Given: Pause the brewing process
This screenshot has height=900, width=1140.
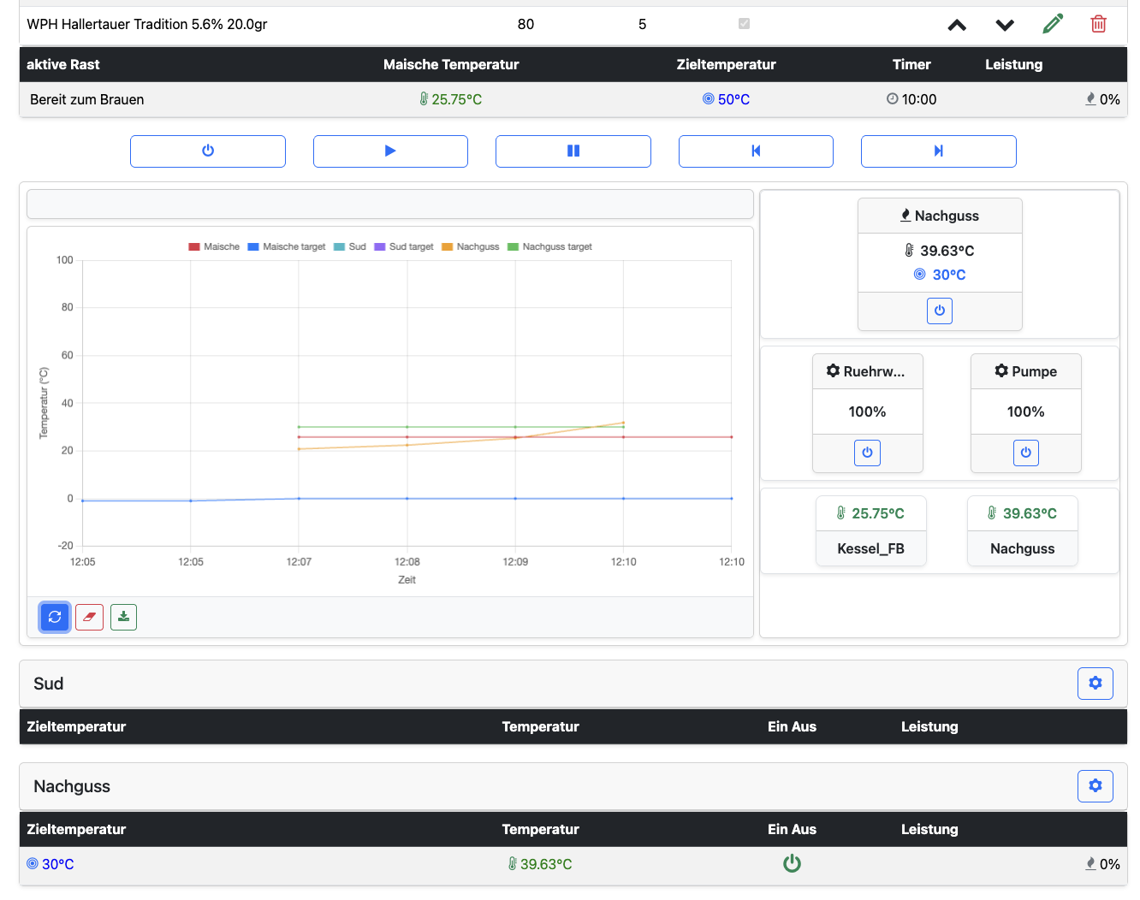Looking at the screenshot, I should tap(573, 151).
